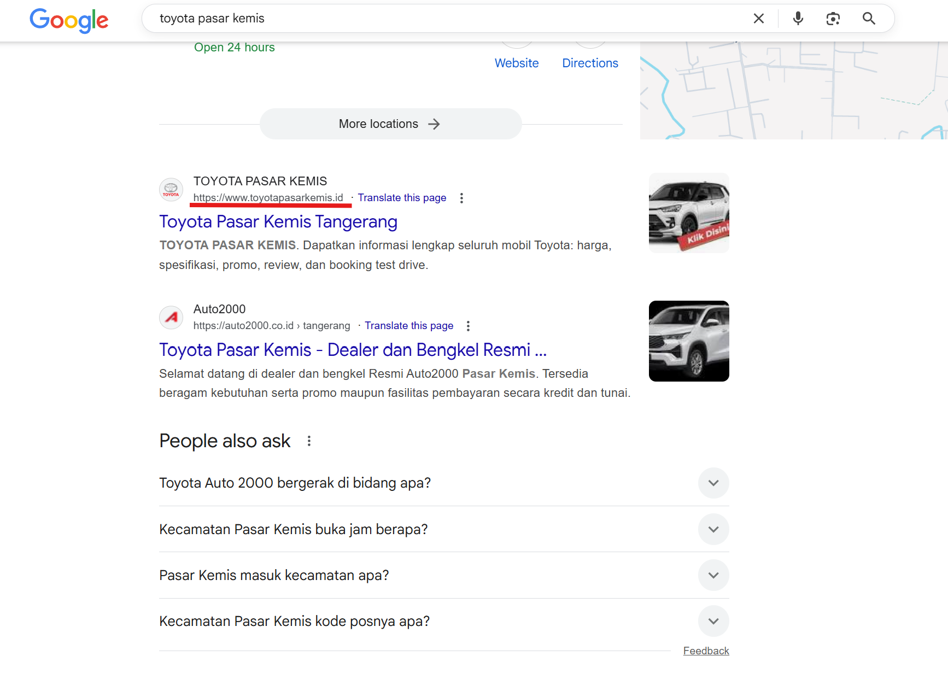Click the search magnifier icon
Image resolution: width=948 pixels, height=691 pixels.
click(x=869, y=18)
